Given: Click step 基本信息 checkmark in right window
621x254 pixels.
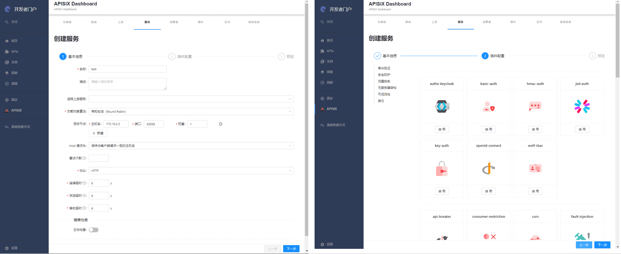Looking at the screenshot, I should click(x=377, y=56).
